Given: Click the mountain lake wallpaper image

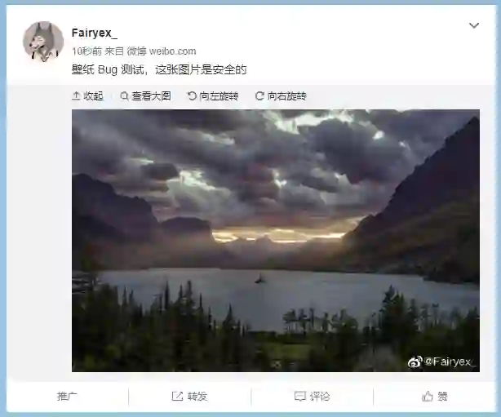Looking at the screenshot, I should click(276, 240).
